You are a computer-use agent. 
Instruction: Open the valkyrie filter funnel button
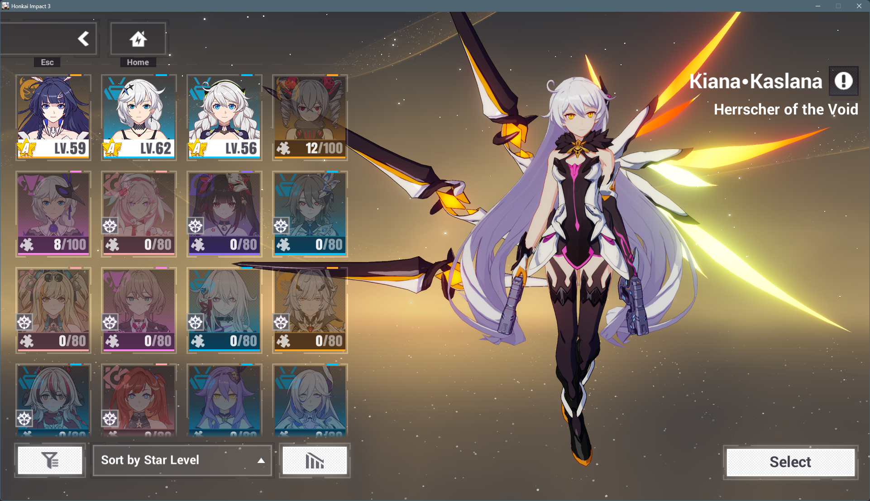[x=50, y=460]
